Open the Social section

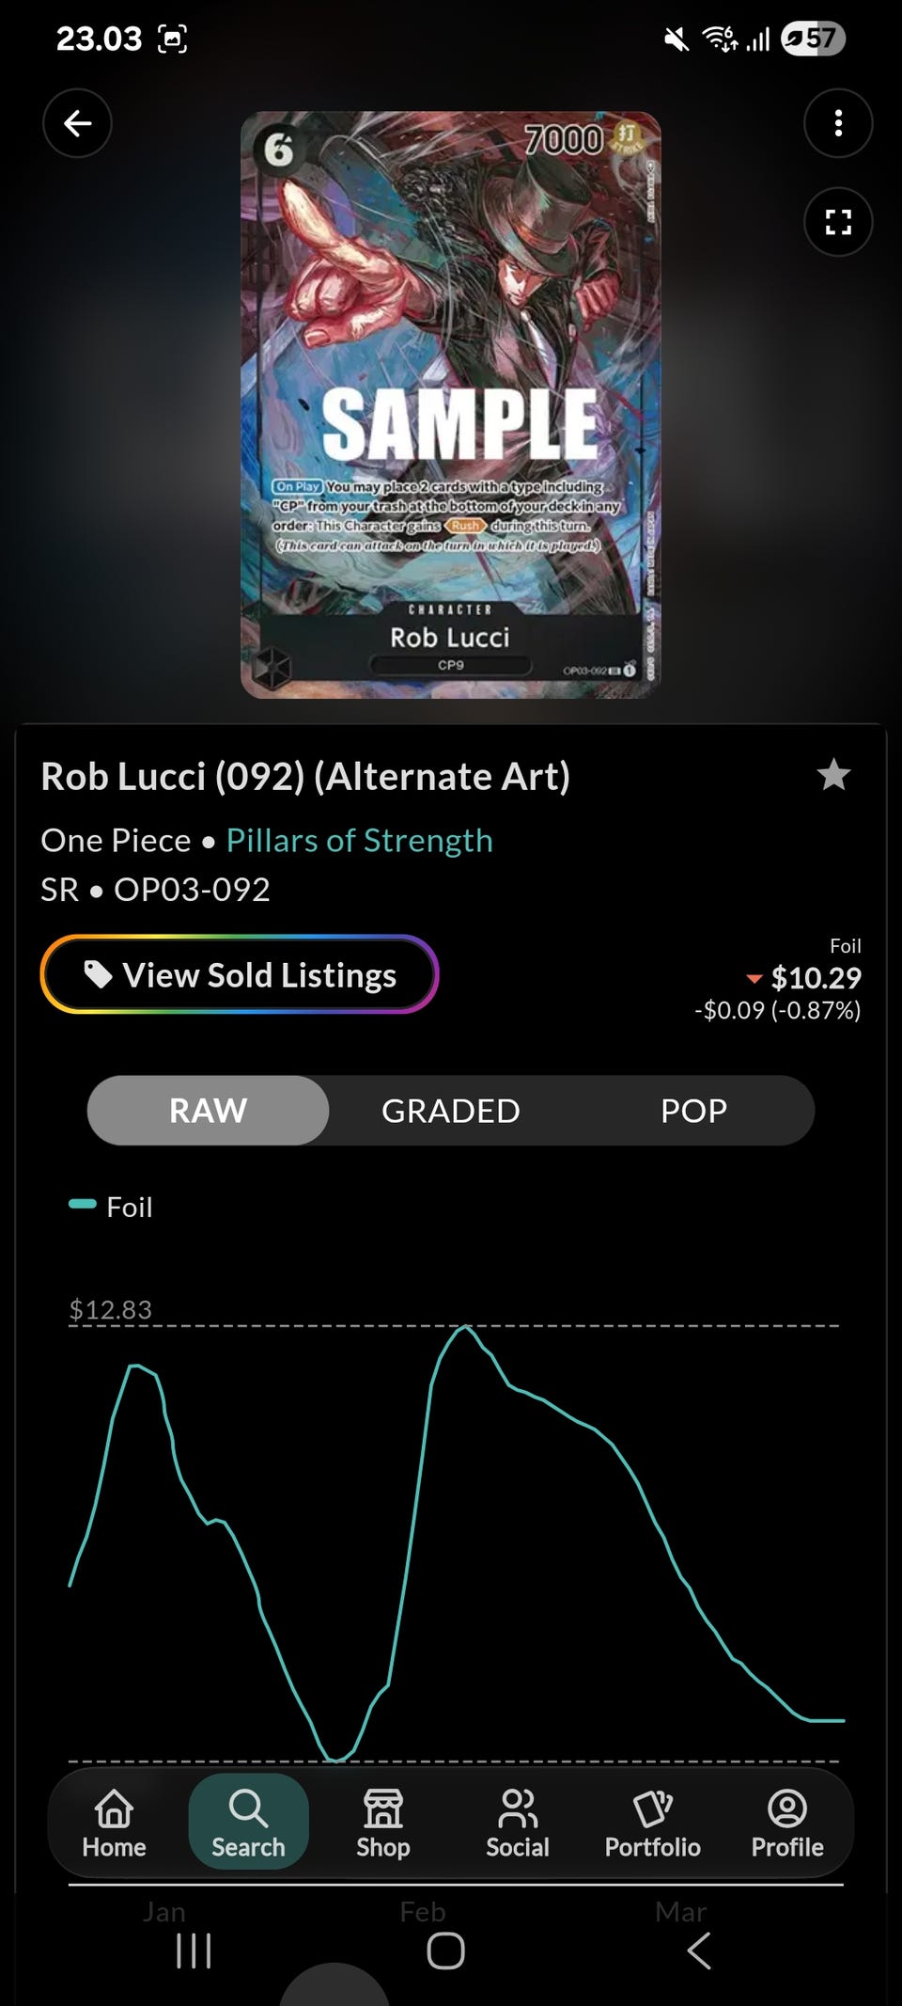518,1824
